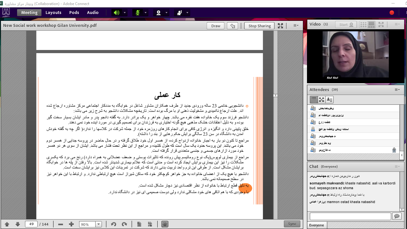This screenshot has width=407, height=229.
Task: Switch to attendee status view icon
Action: 329,100
